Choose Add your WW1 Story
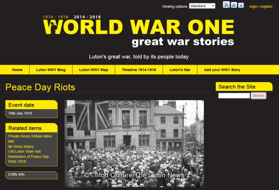 (x=222, y=70)
